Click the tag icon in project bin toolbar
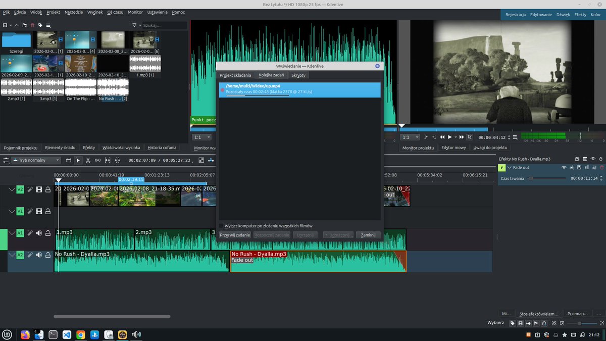Screen dimensions: 606x341 click(x=40, y=25)
